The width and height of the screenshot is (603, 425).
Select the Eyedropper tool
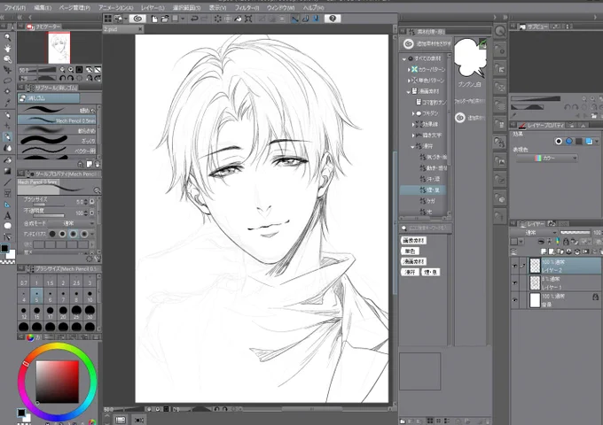click(7, 103)
